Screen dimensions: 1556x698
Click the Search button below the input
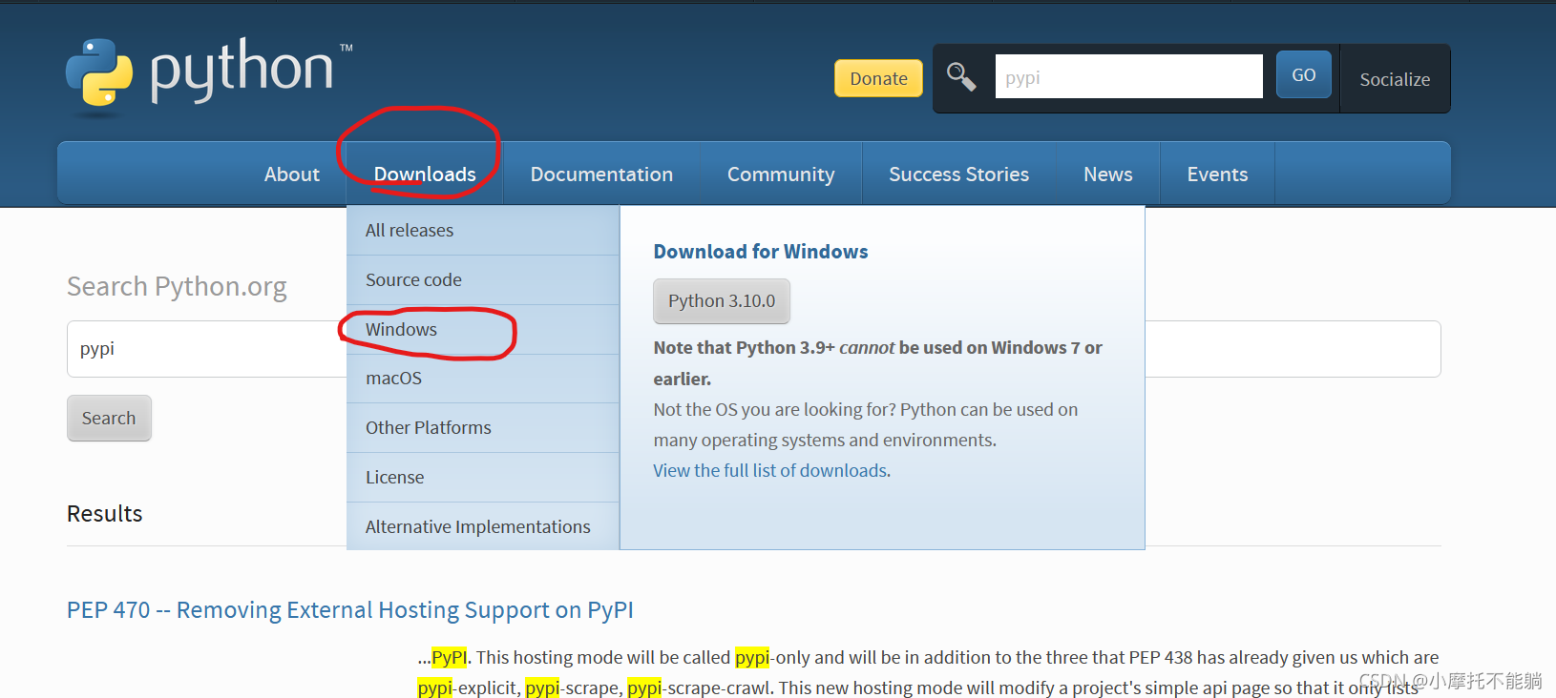point(109,419)
